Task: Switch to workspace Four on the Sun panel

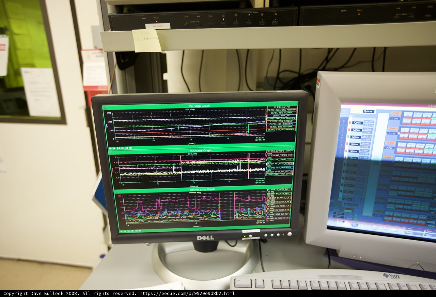Action: coord(430,235)
